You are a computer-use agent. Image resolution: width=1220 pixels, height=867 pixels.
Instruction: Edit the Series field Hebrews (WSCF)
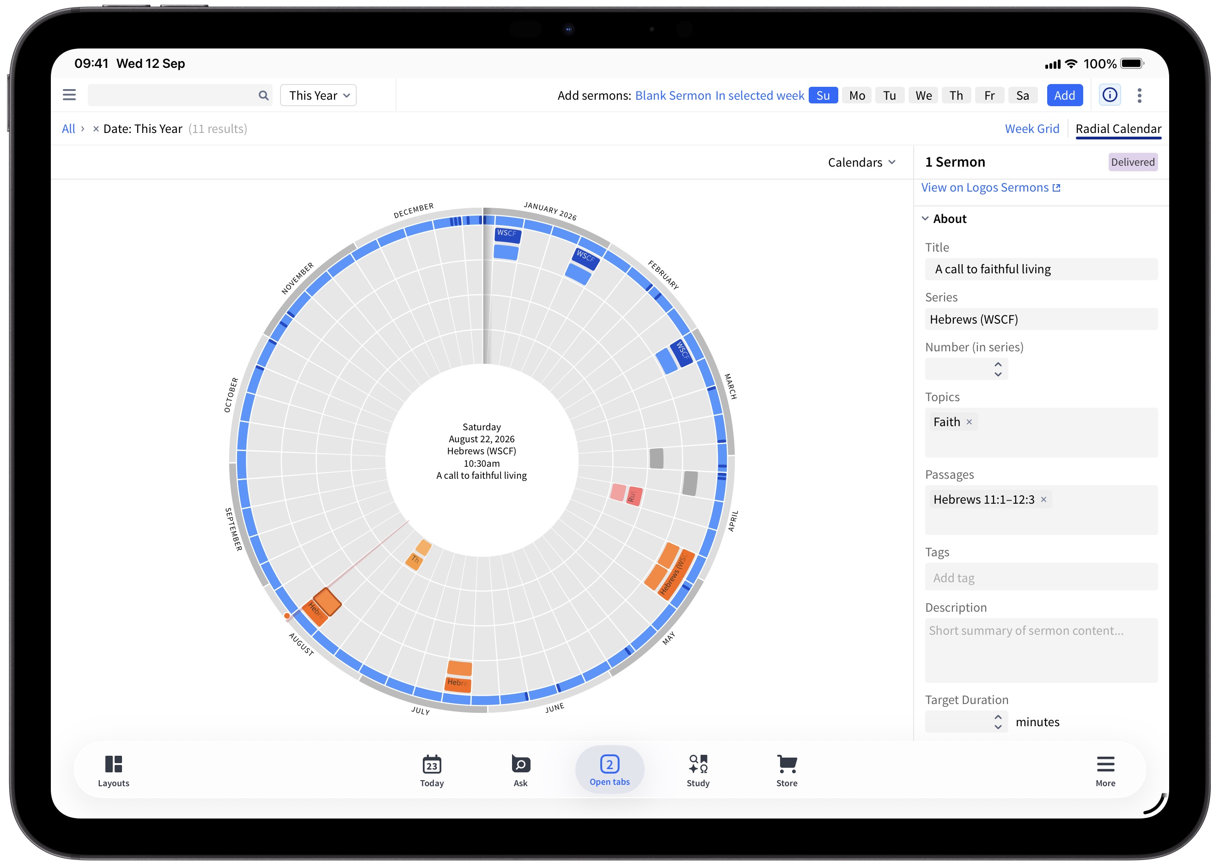pos(1041,319)
